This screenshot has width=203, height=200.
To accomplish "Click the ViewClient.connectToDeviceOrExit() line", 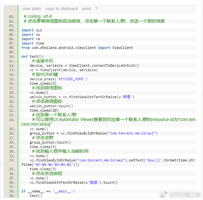I will (84, 66).
